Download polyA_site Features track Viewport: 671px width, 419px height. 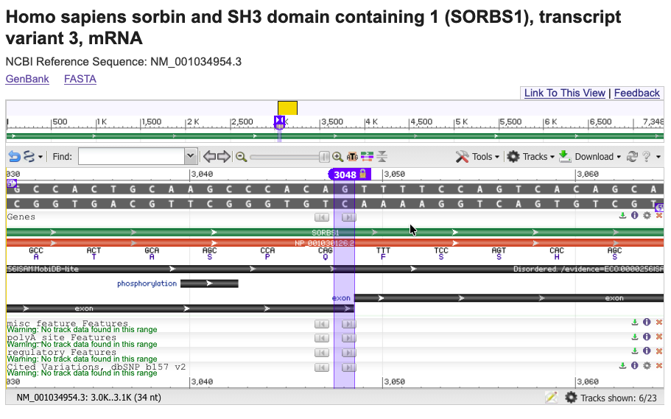pyautogui.click(x=635, y=337)
